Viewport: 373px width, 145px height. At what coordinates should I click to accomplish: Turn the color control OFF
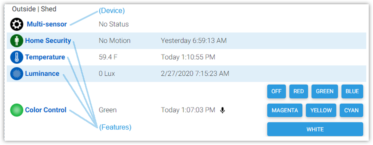[x=276, y=91]
